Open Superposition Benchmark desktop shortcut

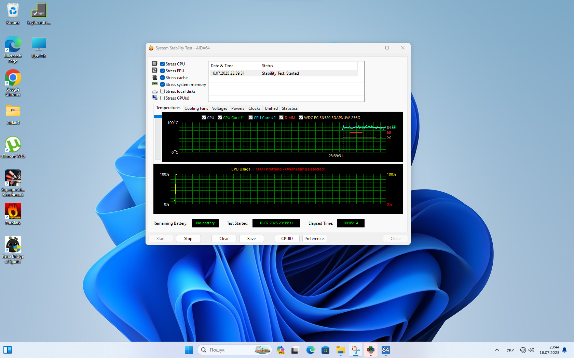pyautogui.click(x=13, y=178)
